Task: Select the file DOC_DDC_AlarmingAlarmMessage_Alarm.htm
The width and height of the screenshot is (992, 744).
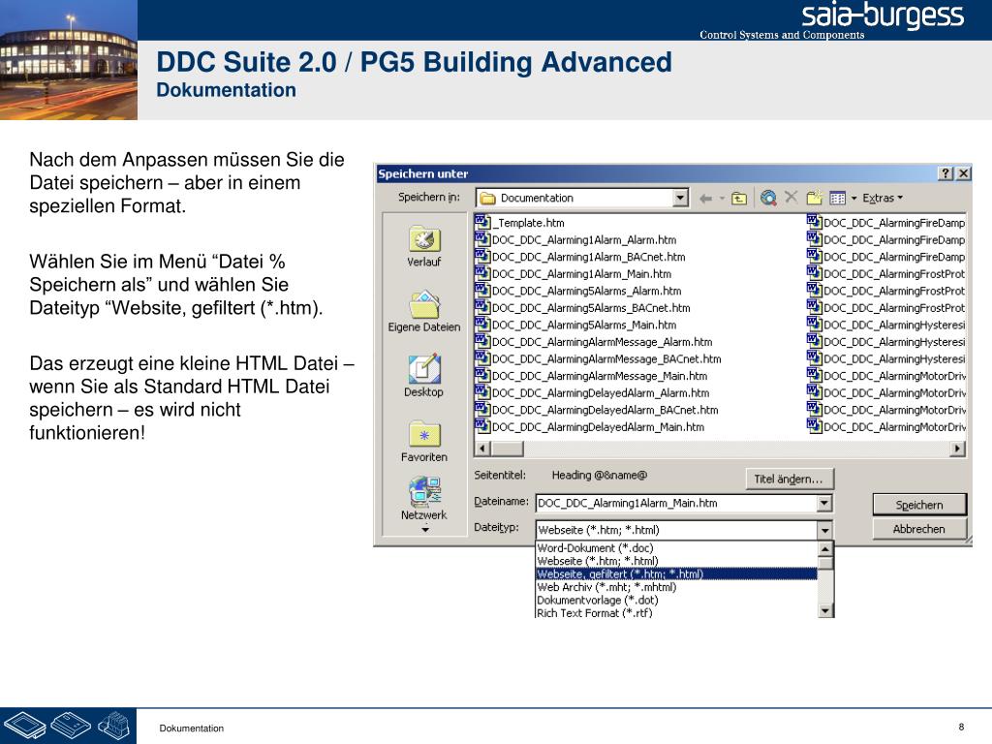Action: coord(594,342)
